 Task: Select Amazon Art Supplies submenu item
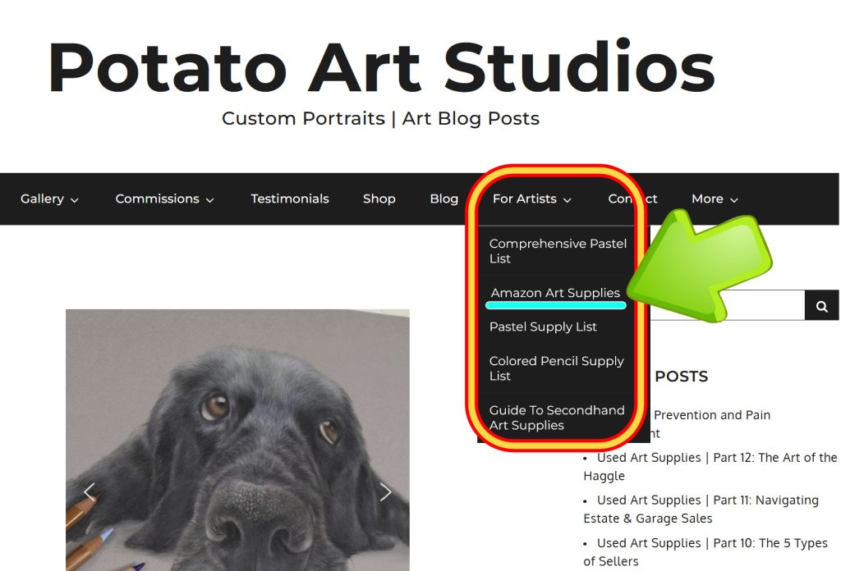click(x=555, y=293)
